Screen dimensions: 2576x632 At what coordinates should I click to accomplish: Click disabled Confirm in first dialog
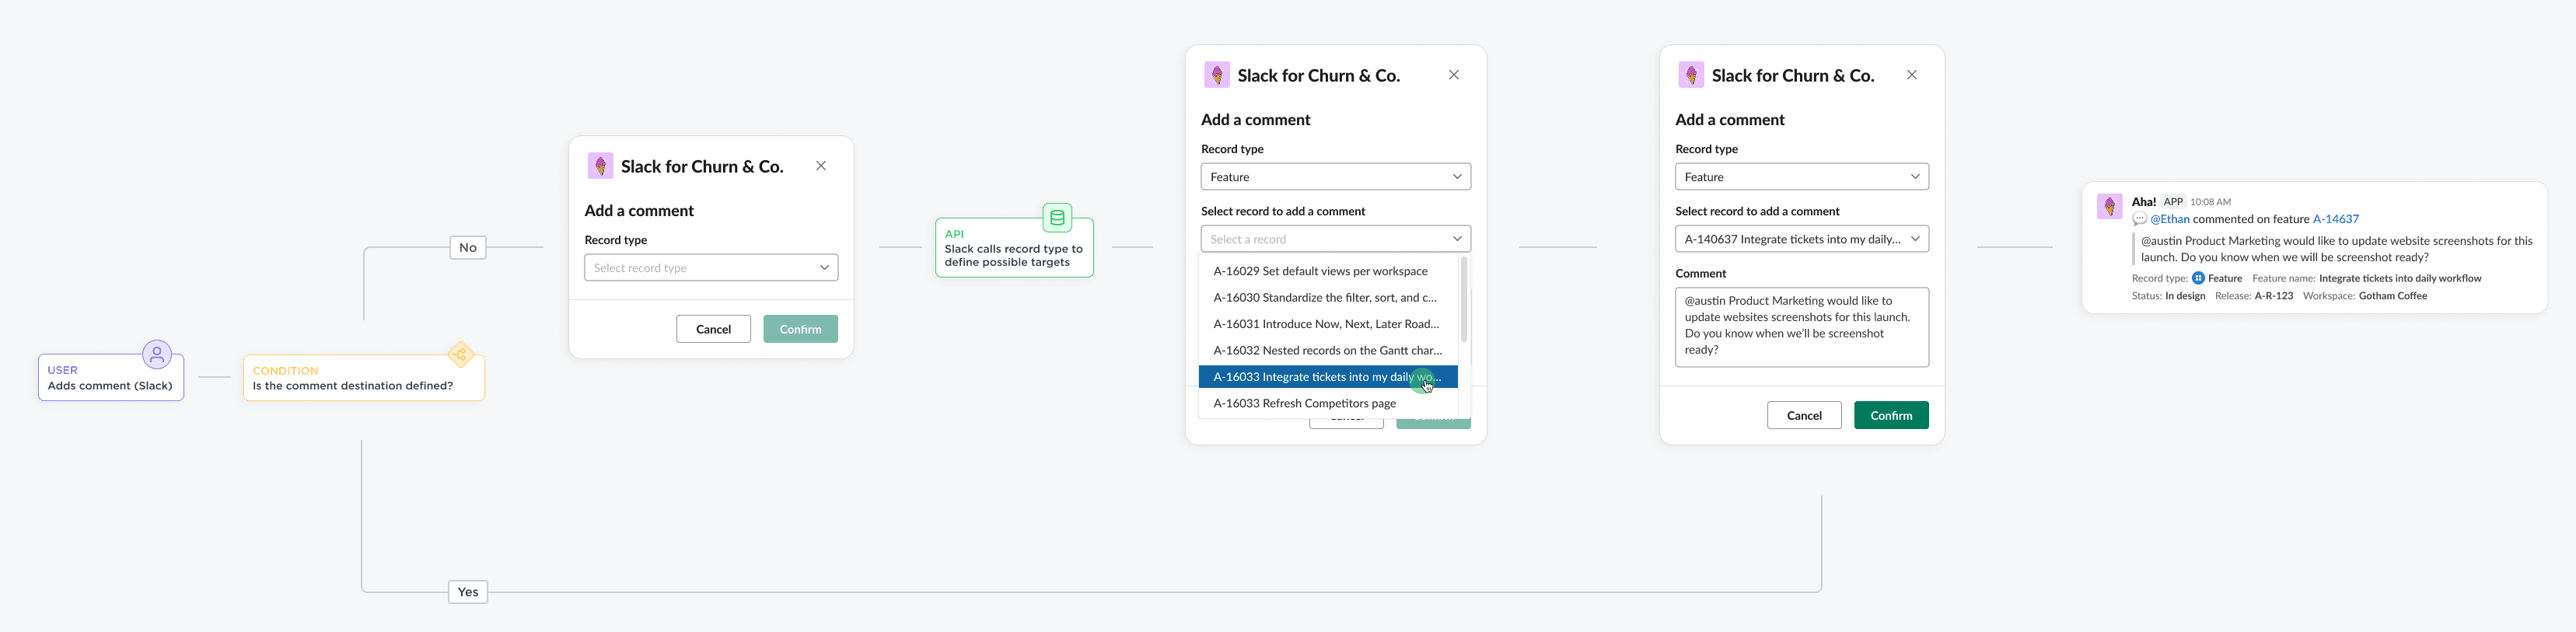tap(801, 329)
